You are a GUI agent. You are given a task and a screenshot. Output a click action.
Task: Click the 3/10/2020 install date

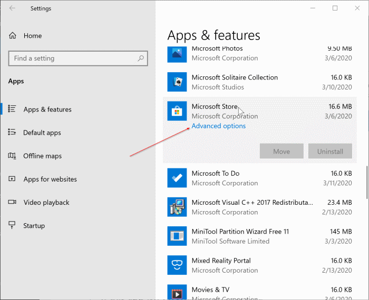click(x=337, y=87)
